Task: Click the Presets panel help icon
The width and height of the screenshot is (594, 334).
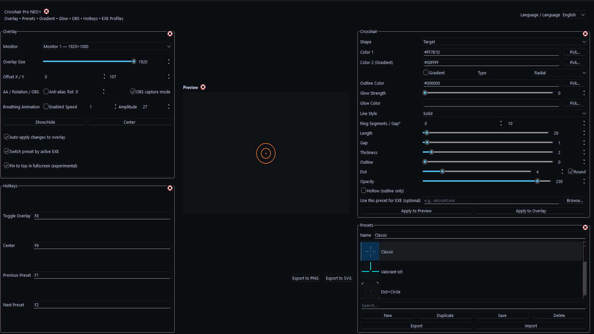Action: (x=585, y=227)
